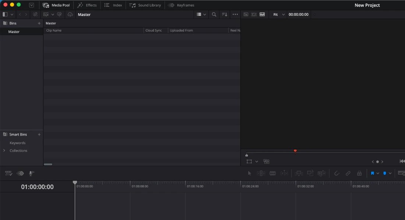Image resolution: width=405 pixels, height=220 pixels.
Task: Switch viewer to timeline mode
Action: [x=262, y=14]
